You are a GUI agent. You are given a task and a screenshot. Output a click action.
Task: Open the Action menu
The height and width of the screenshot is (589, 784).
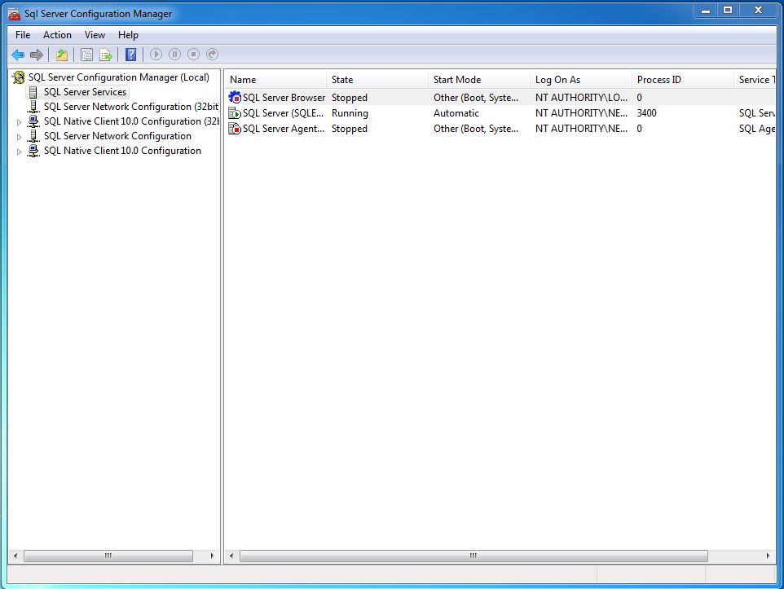[57, 35]
